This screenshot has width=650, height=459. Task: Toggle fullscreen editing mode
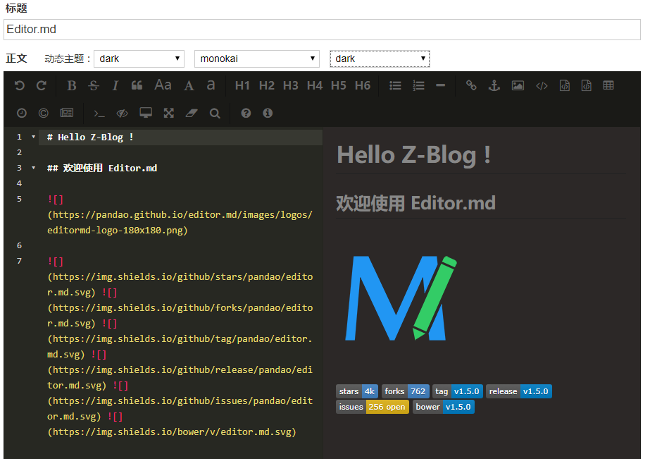[x=169, y=113]
